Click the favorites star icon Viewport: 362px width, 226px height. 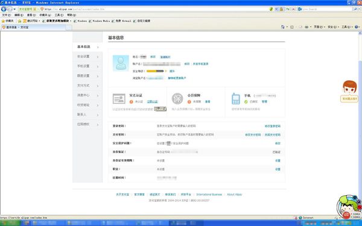(x=3, y=20)
